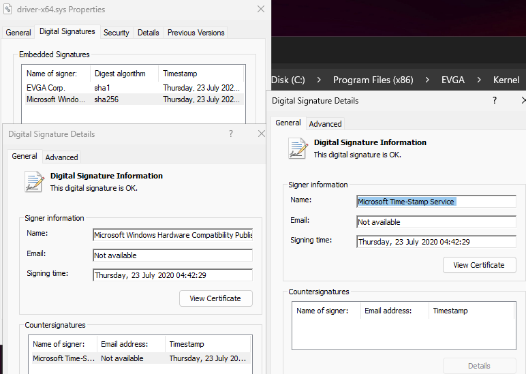The height and width of the screenshot is (374, 526).
Task: Click the help question mark in right dialog
Action: coord(495,100)
